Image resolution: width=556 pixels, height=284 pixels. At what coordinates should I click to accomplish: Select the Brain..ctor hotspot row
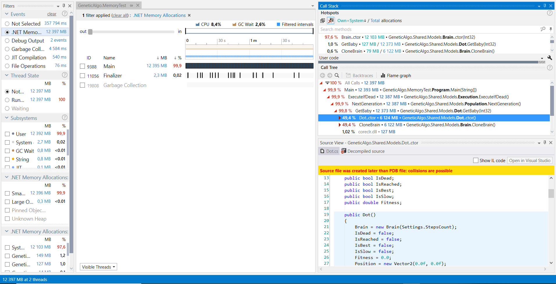point(433,37)
